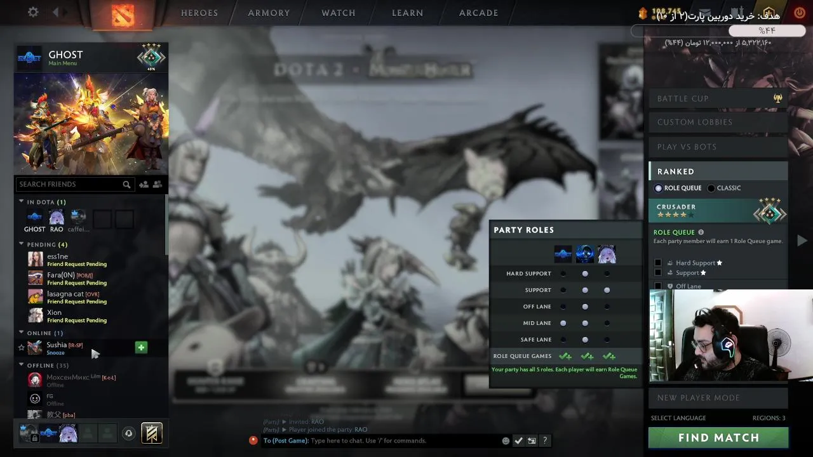Select the Classic radio option
This screenshot has width=813, height=457.
coord(711,188)
